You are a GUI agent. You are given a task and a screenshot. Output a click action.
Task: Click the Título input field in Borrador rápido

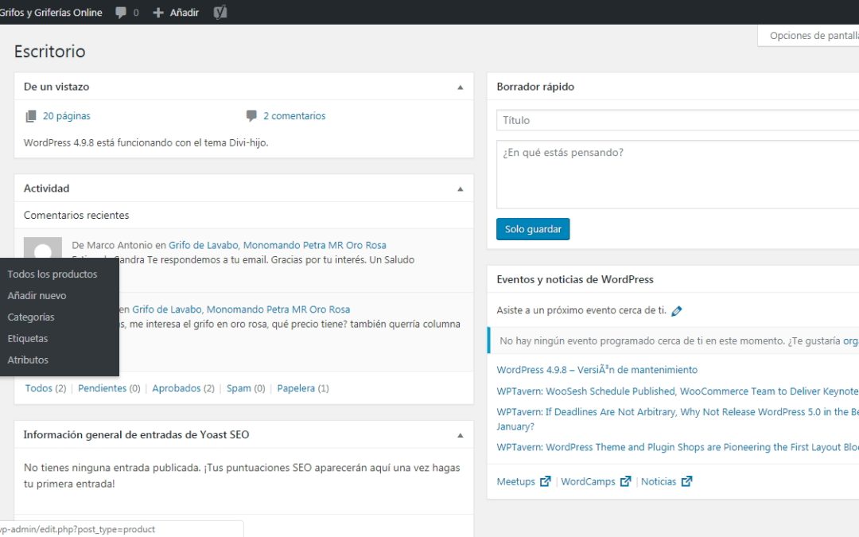pyautogui.click(x=678, y=120)
